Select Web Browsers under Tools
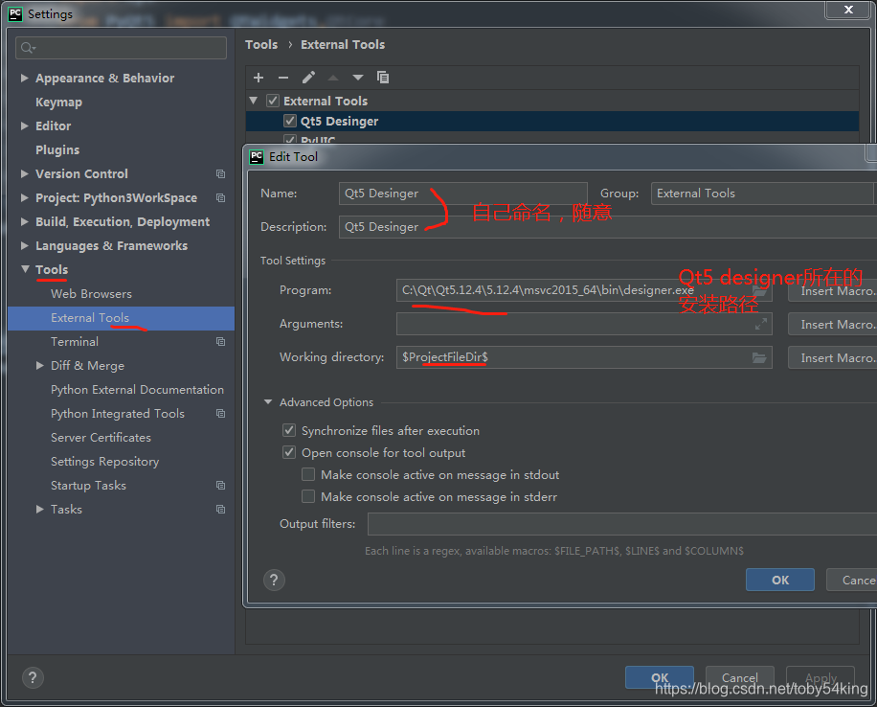This screenshot has height=707, width=877. [91, 294]
